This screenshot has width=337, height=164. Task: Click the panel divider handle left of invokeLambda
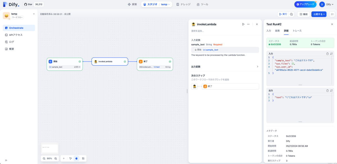(187, 91)
